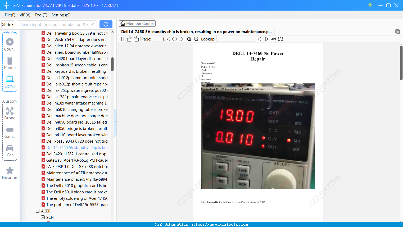Open 'Dell xps13 9343 u720' file
This screenshot has height=227, width=403.
[75, 141]
